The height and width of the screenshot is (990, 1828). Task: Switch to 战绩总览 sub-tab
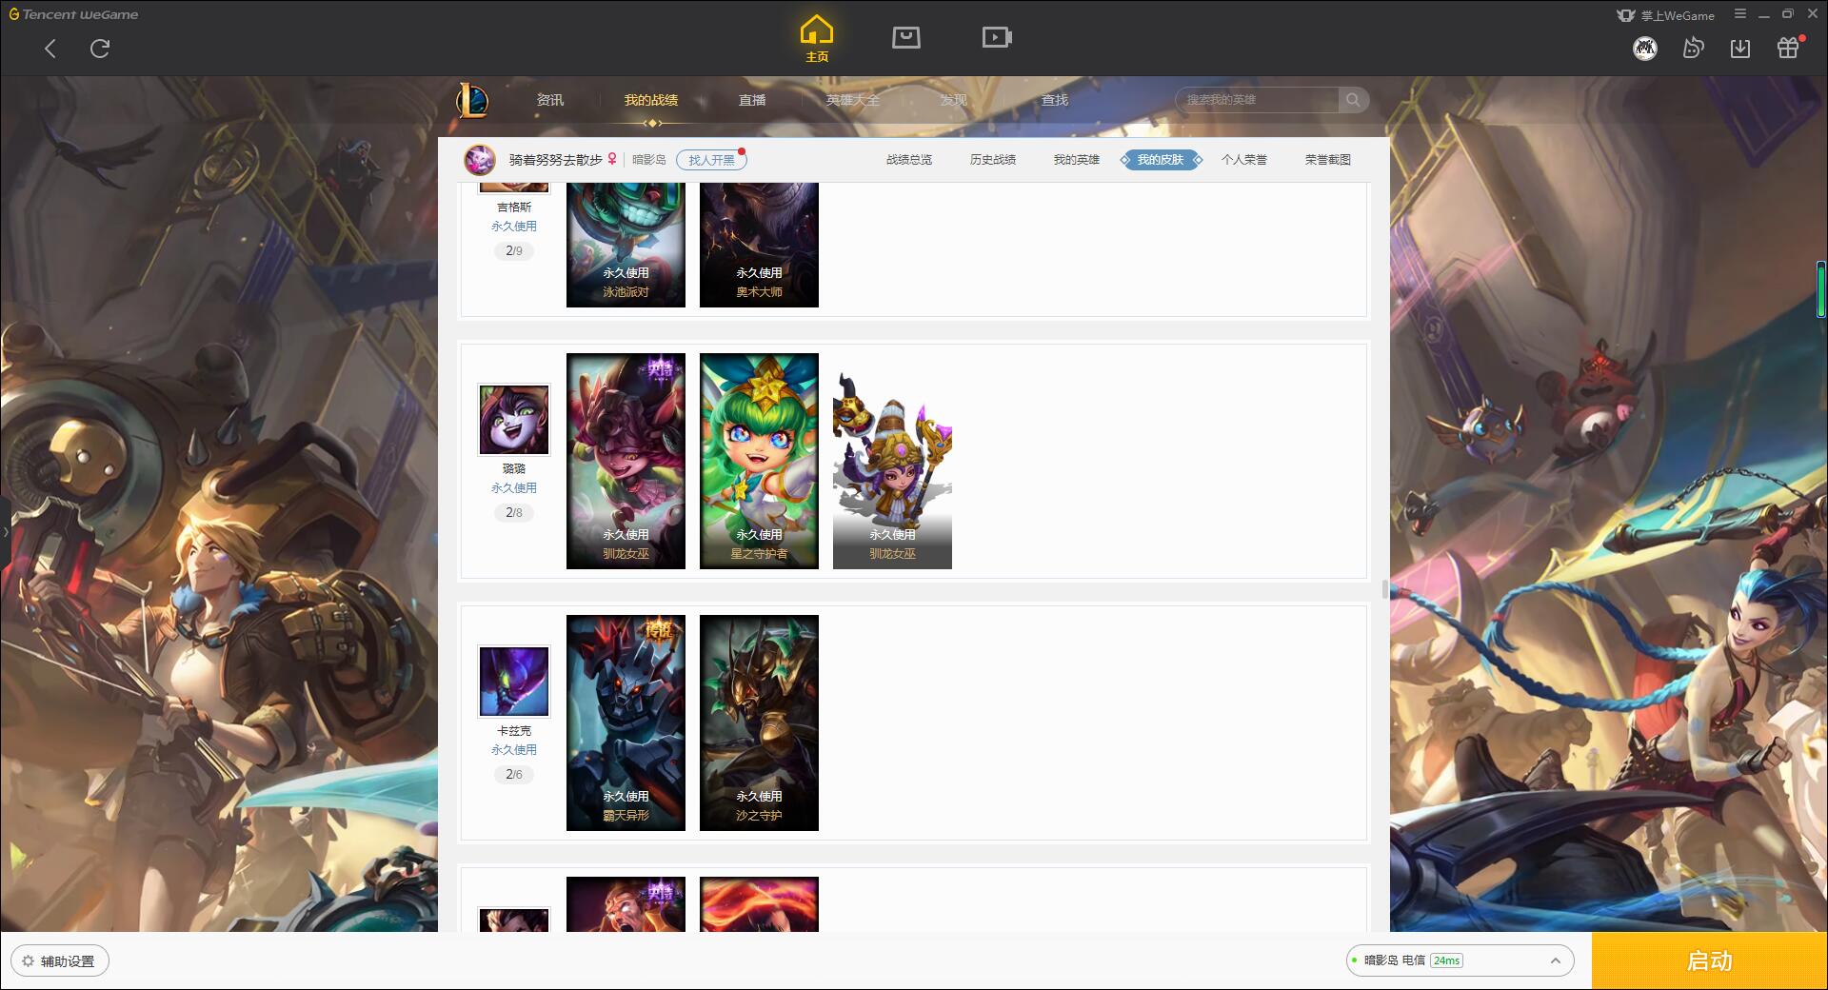pyautogui.click(x=909, y=160)
